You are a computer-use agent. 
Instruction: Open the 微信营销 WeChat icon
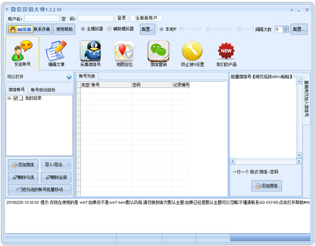point(159,54)
